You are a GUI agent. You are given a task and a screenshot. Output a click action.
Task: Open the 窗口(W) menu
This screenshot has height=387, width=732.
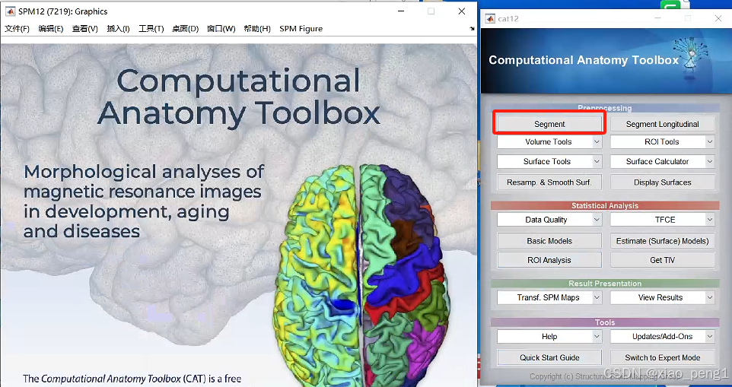pos(221,28)
